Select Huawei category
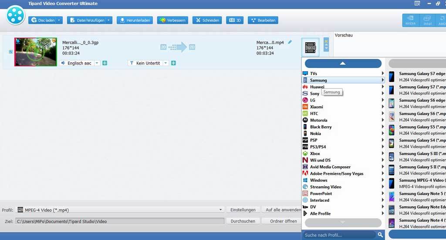Viewport: 446px width, 240px height. tap(343, 87)
